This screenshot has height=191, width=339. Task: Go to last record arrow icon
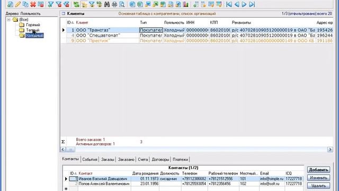tap(252, 4)
